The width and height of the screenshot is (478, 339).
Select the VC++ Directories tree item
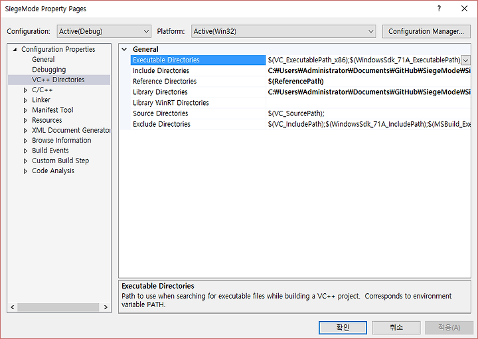[x=58, y=80]
